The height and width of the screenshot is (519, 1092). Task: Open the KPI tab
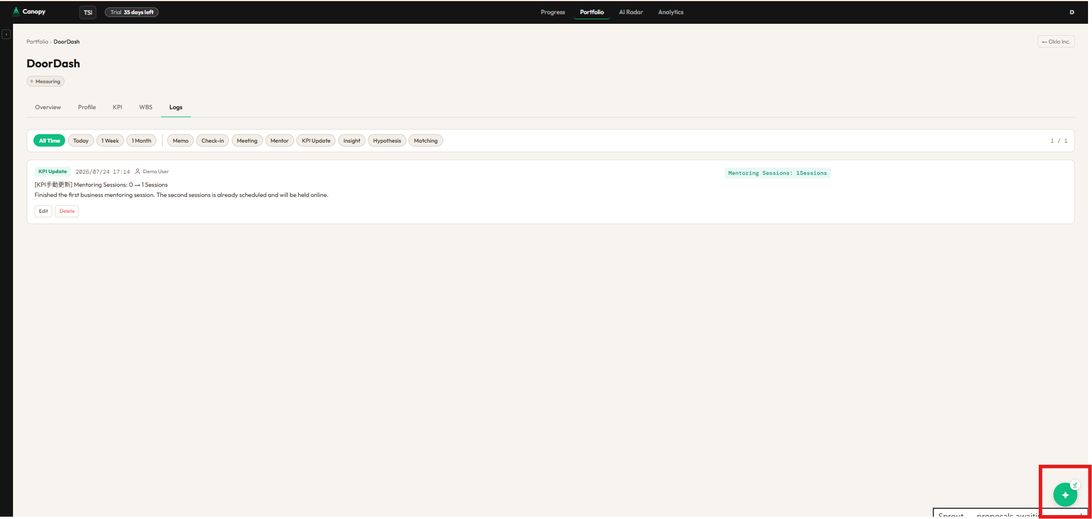coord(117,107)
